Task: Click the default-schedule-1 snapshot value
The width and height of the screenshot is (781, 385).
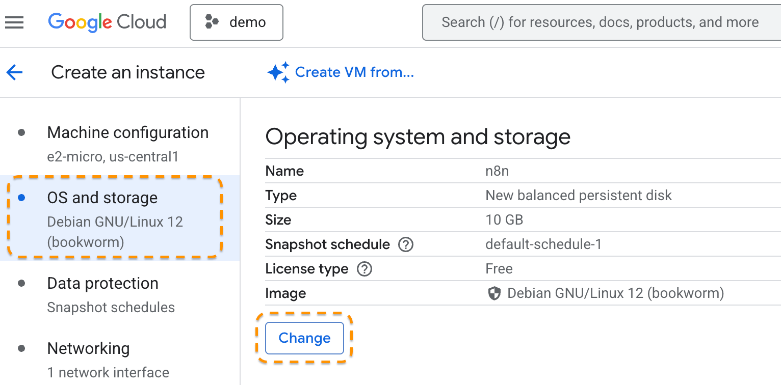Action: 543,244
